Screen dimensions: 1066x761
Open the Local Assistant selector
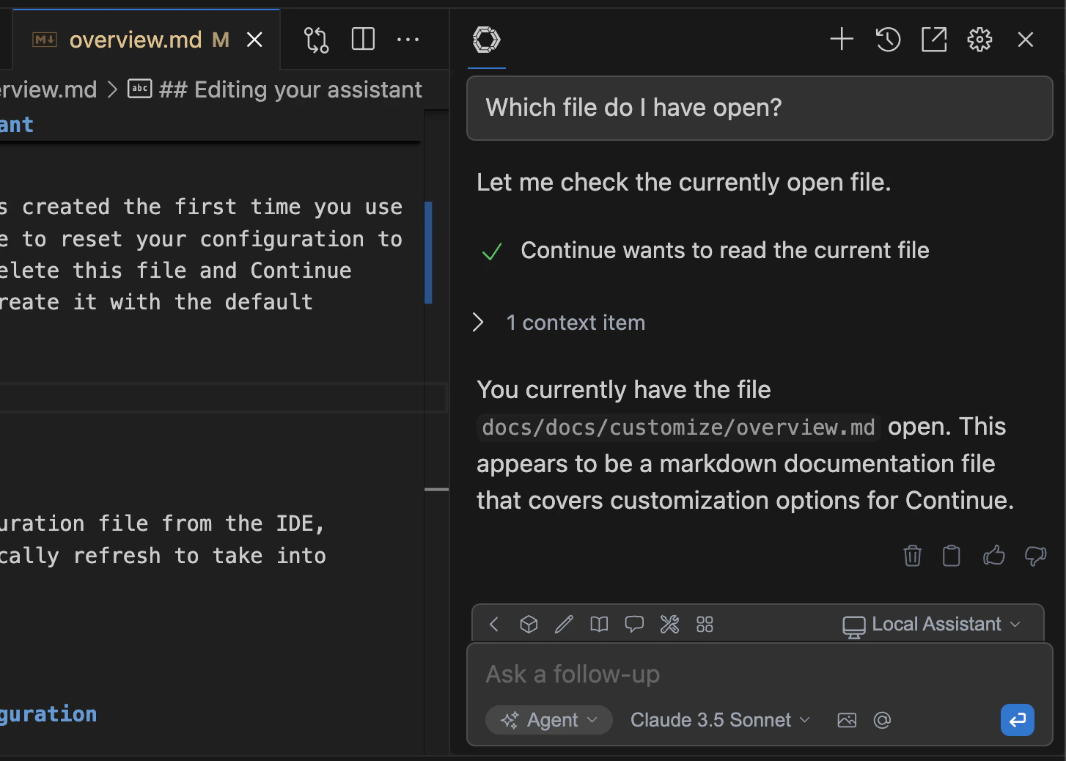click(931, 625)
